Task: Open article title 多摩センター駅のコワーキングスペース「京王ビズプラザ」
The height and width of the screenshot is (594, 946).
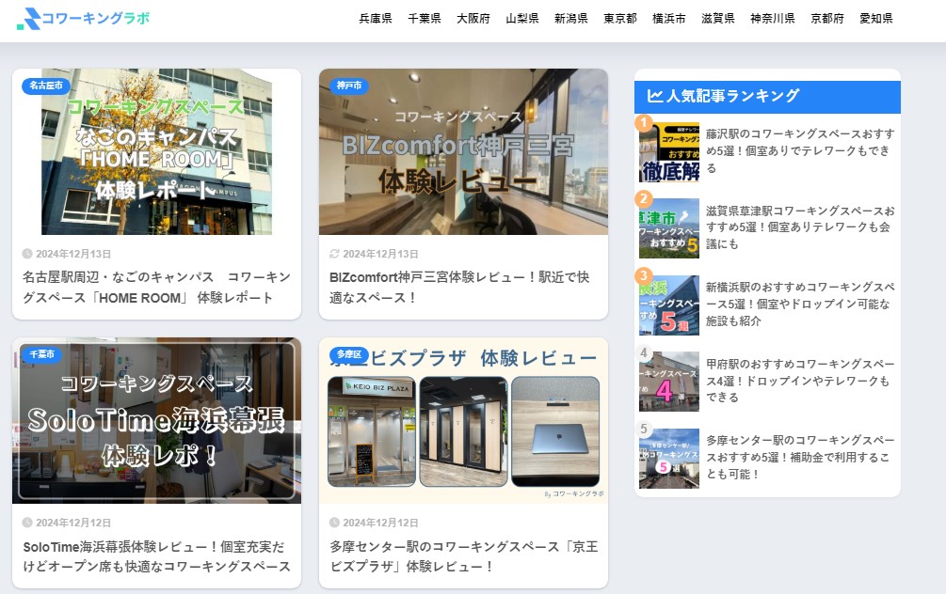Action: [463, 556]
